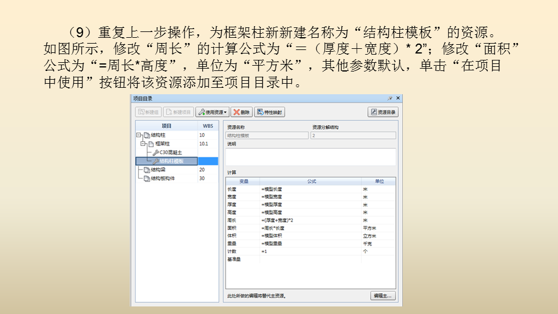
Task: Select the 结构梁 group item
Action: pyautogui.click(x=158, y=170)
